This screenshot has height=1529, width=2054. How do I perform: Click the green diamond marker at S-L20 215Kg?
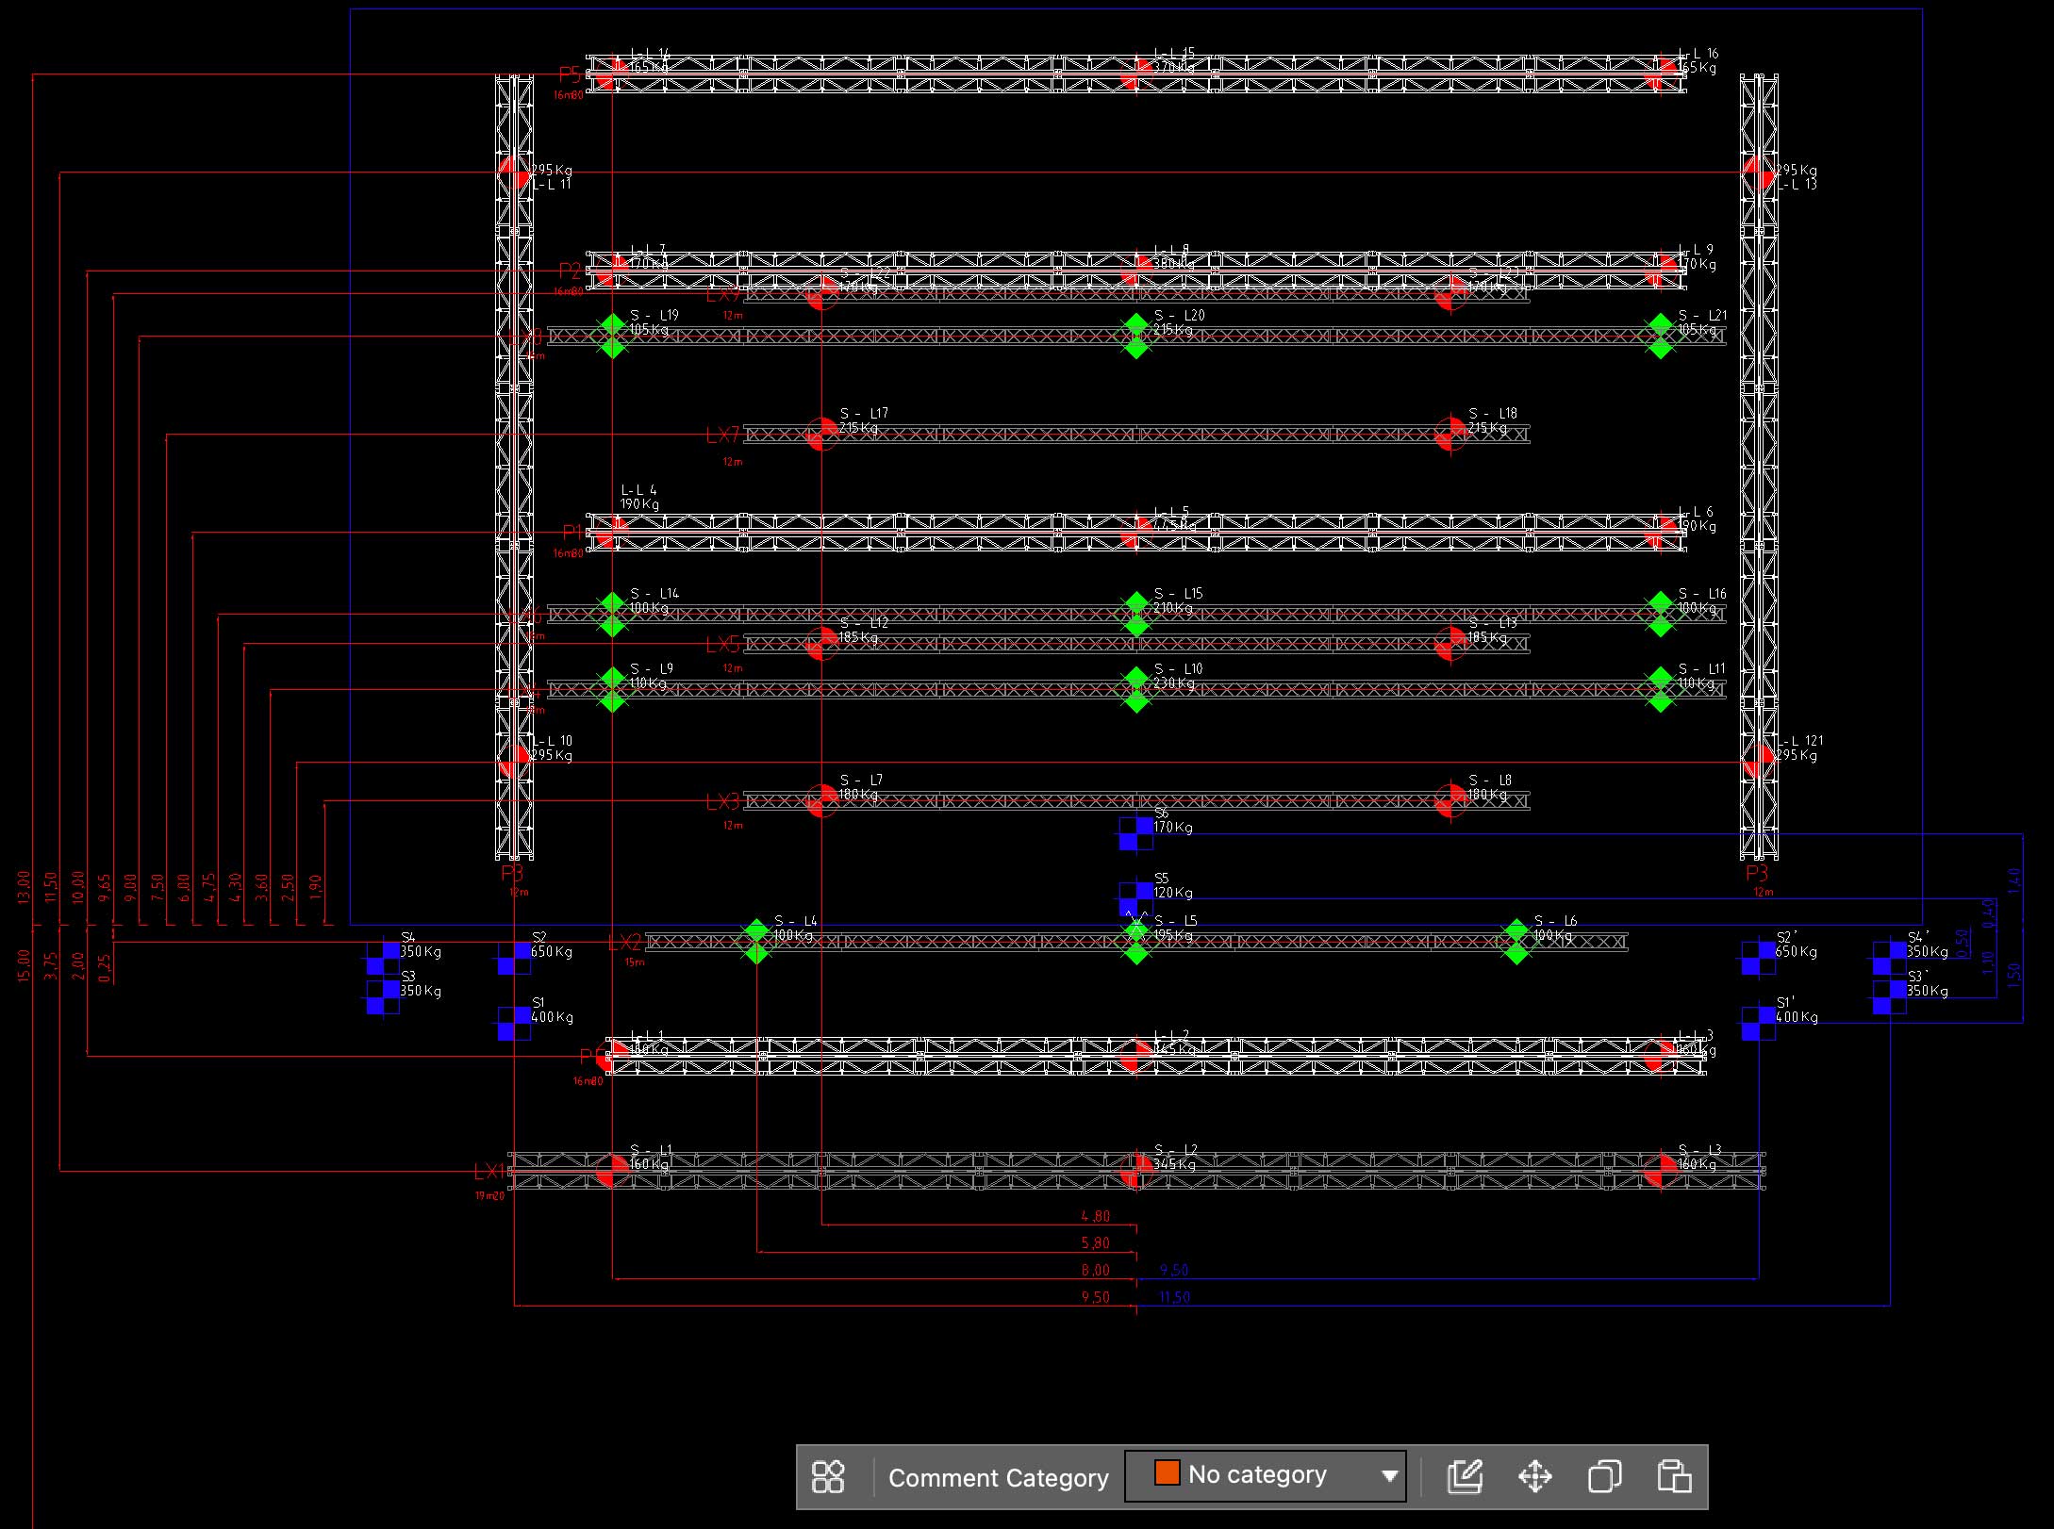point(1136,337)
